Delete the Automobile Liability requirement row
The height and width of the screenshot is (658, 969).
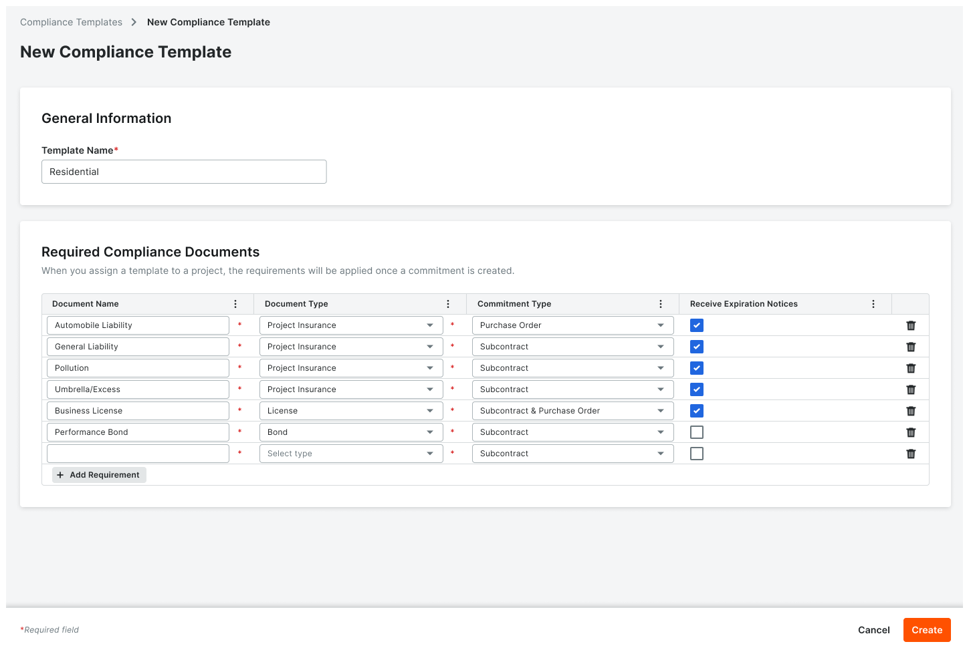click(x=911, y=325)
